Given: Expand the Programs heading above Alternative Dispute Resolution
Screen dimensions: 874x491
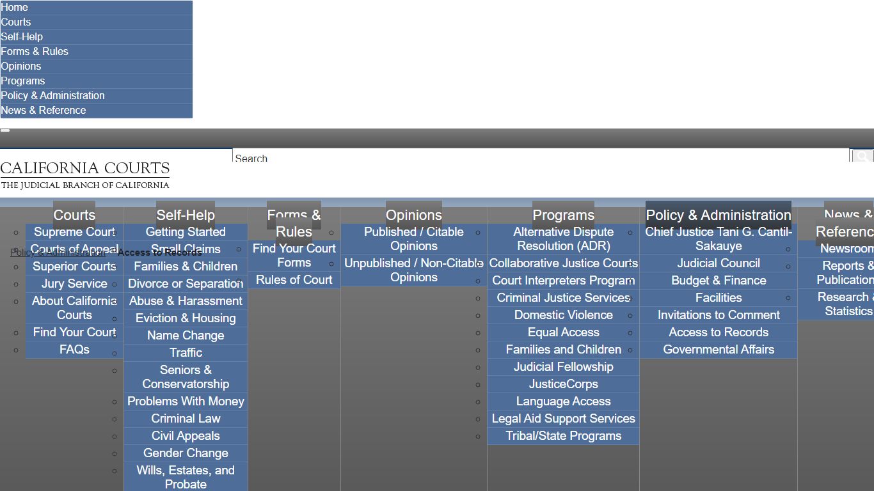Looking at the screenshot, I should [564, 215].
